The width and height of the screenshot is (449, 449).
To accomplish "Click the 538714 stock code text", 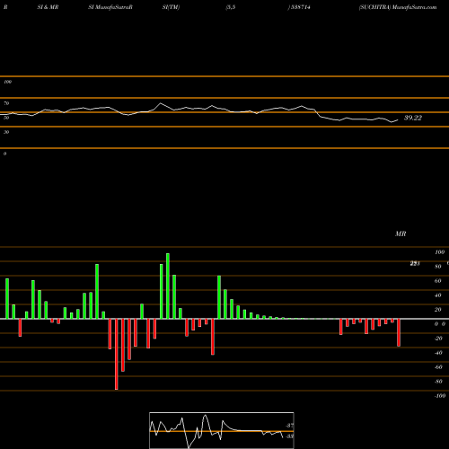I will tap(300, 7).
